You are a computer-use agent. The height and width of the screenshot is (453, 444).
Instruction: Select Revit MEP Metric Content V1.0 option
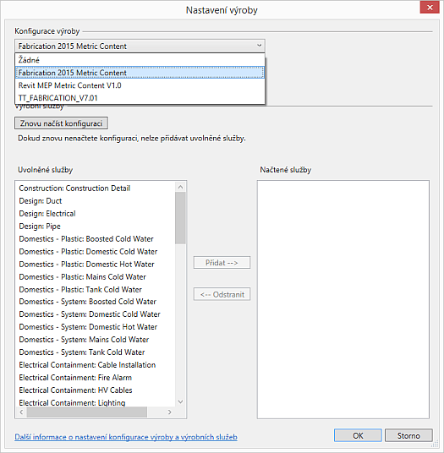140,85
